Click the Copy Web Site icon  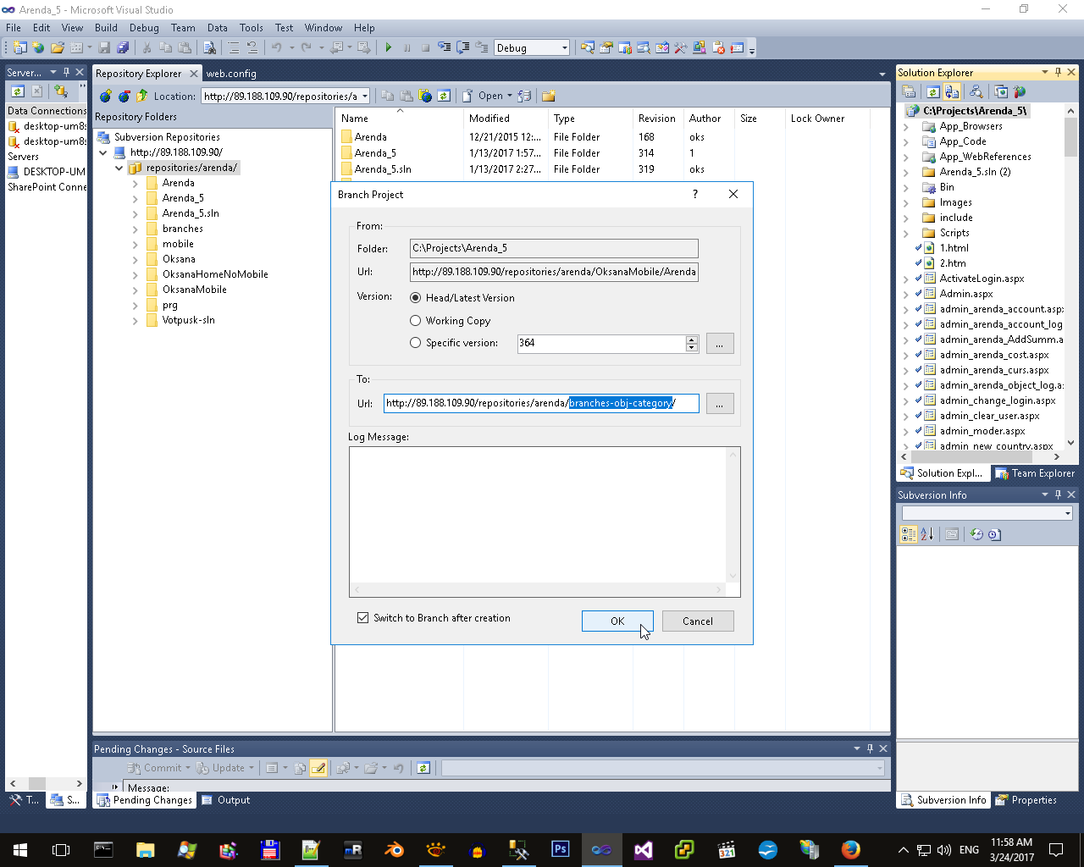click(1001, 91)
